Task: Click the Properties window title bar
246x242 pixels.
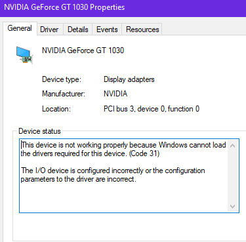Action: 123,8
